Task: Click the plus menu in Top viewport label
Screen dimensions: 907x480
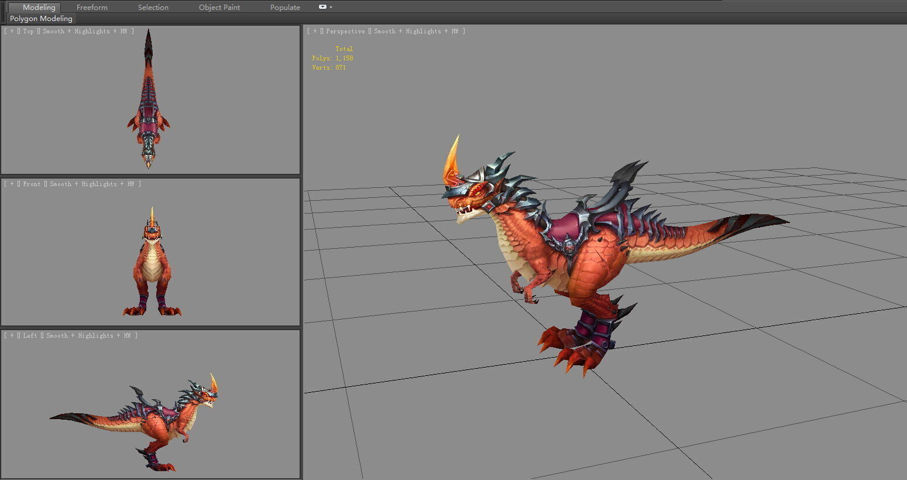Action: click(12, 31)
